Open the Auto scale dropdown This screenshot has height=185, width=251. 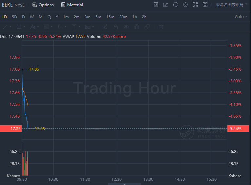tap(241, 17)
